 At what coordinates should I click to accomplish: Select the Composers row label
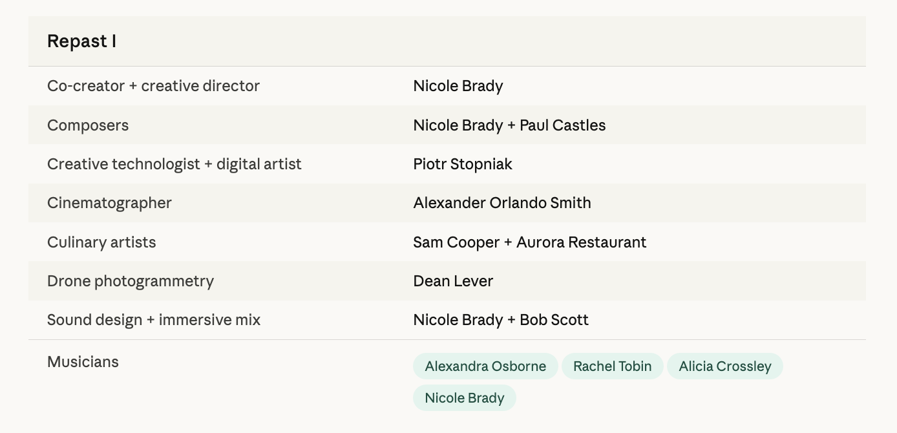[x=88, y=125]
